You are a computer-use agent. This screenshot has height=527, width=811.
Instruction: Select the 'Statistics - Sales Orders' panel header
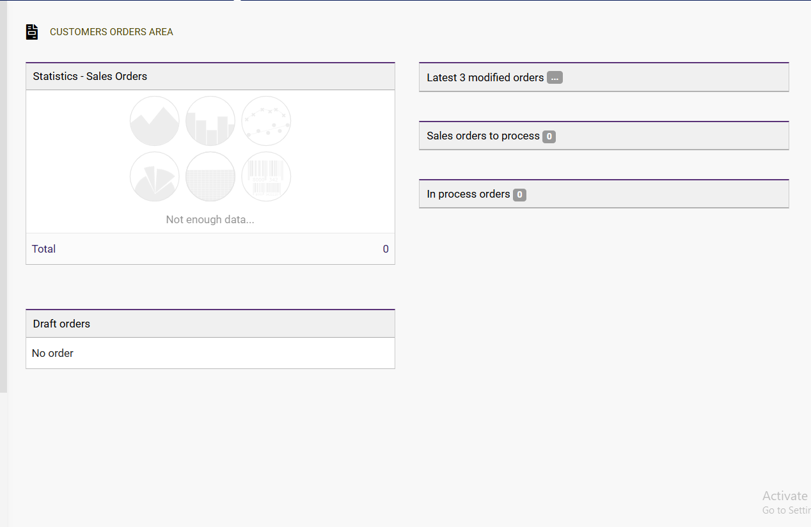click(x=90, y=76)
